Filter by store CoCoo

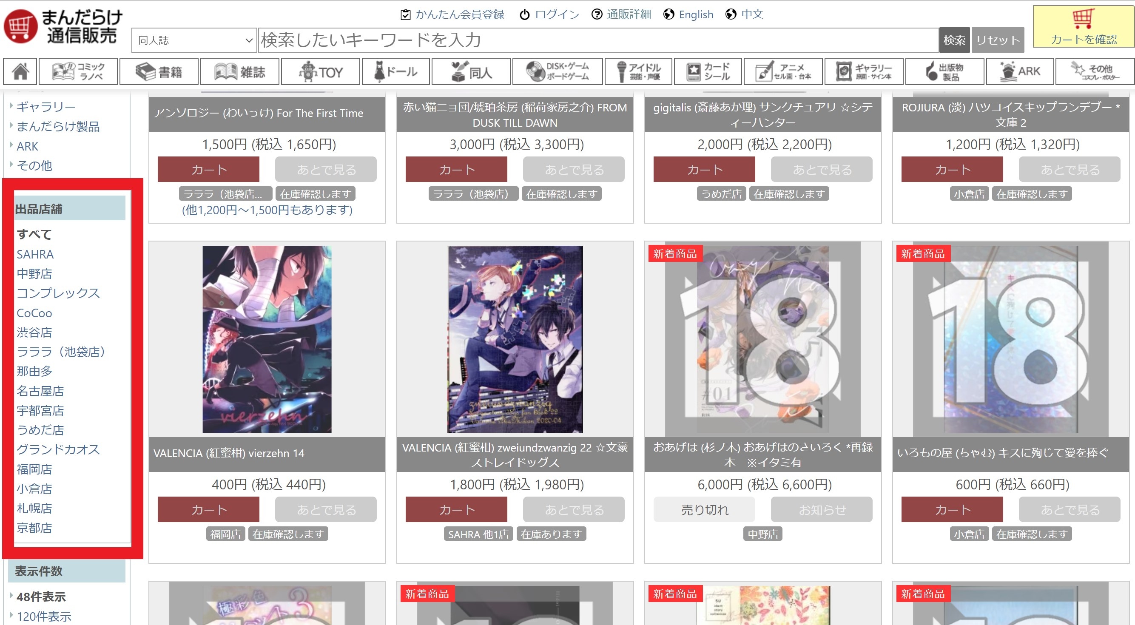[34, 313]
